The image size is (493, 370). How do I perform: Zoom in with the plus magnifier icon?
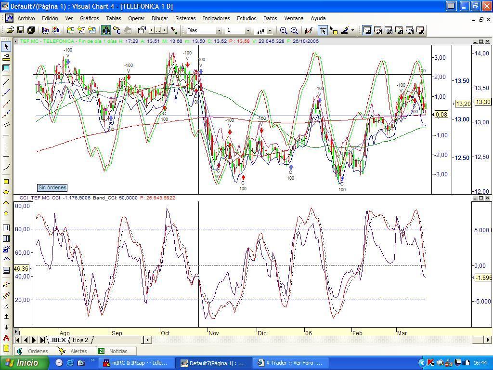[x=294, y=30]
